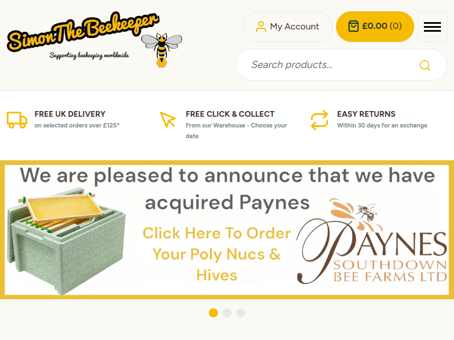Screen dimensions: 454x340
Task: Click Here To Order Poly Nucs link
Action: tap(217, 254)
